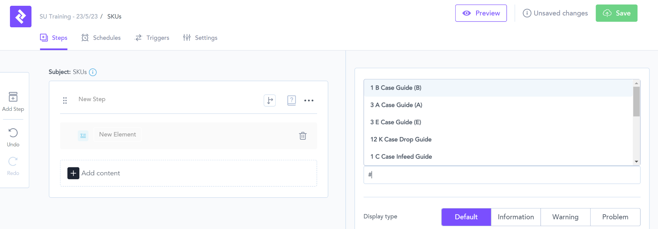Save the unsaved changes
The image size is (658, 229).
click(616, 13)
